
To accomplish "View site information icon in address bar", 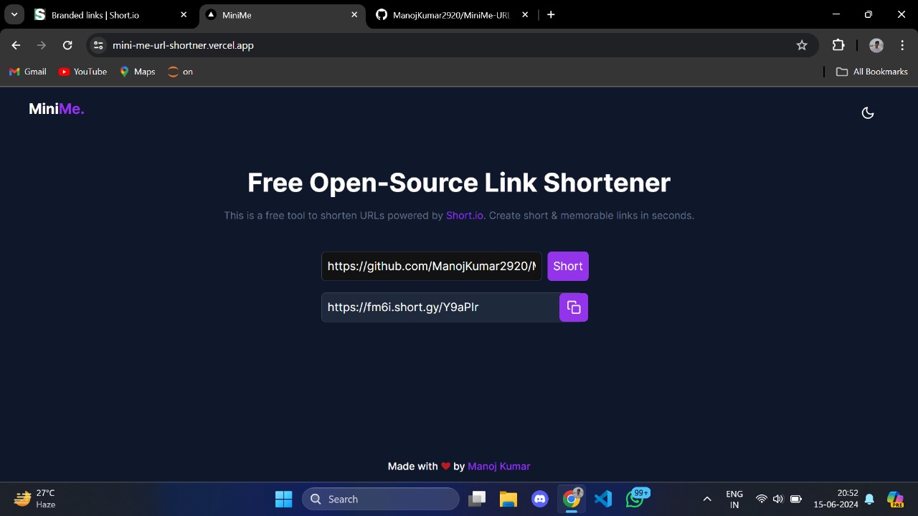I will (99, 45).
